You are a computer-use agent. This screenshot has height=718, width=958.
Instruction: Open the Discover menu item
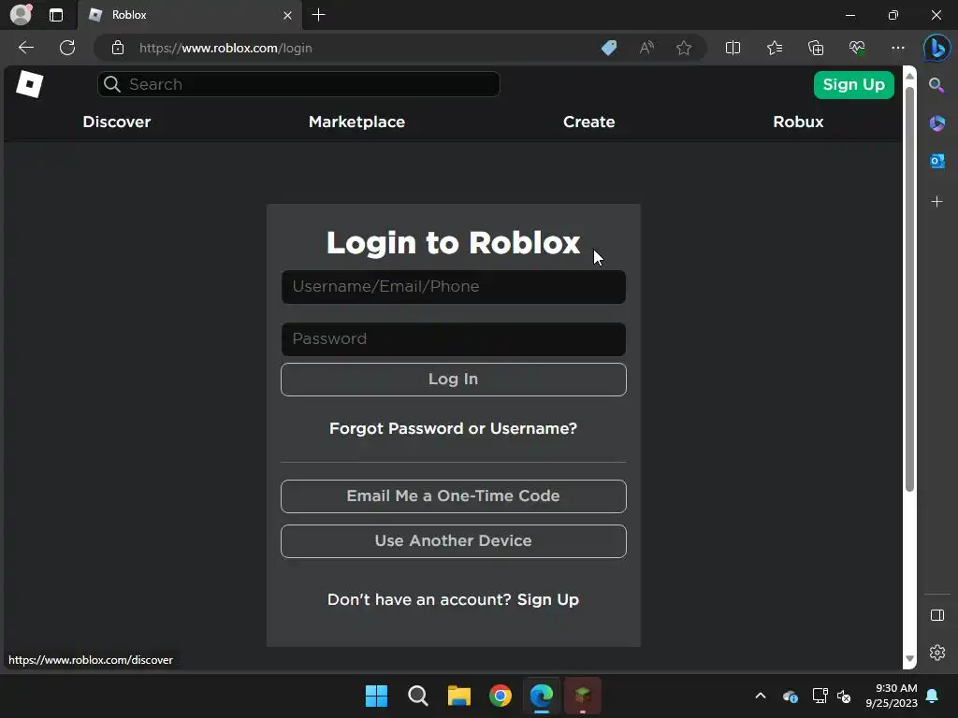(117, 122)
